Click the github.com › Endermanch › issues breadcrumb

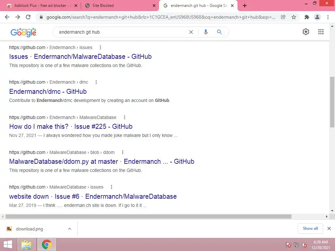51,47
